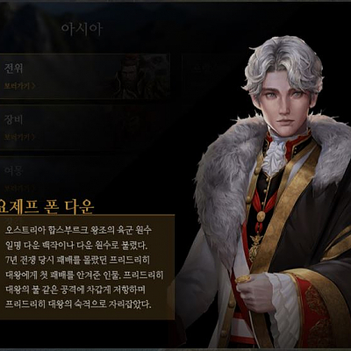Screen dimensions: 351x351
Task: Select the 아시아 region tab
Action: click(x=82, y=29)
